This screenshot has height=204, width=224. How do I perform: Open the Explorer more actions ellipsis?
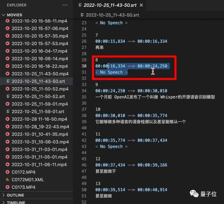click(x=65, y=5)
